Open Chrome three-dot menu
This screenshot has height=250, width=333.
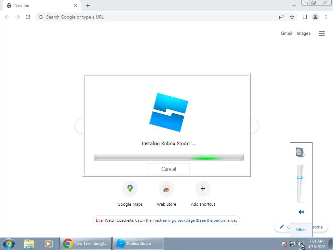coord(326,17)
